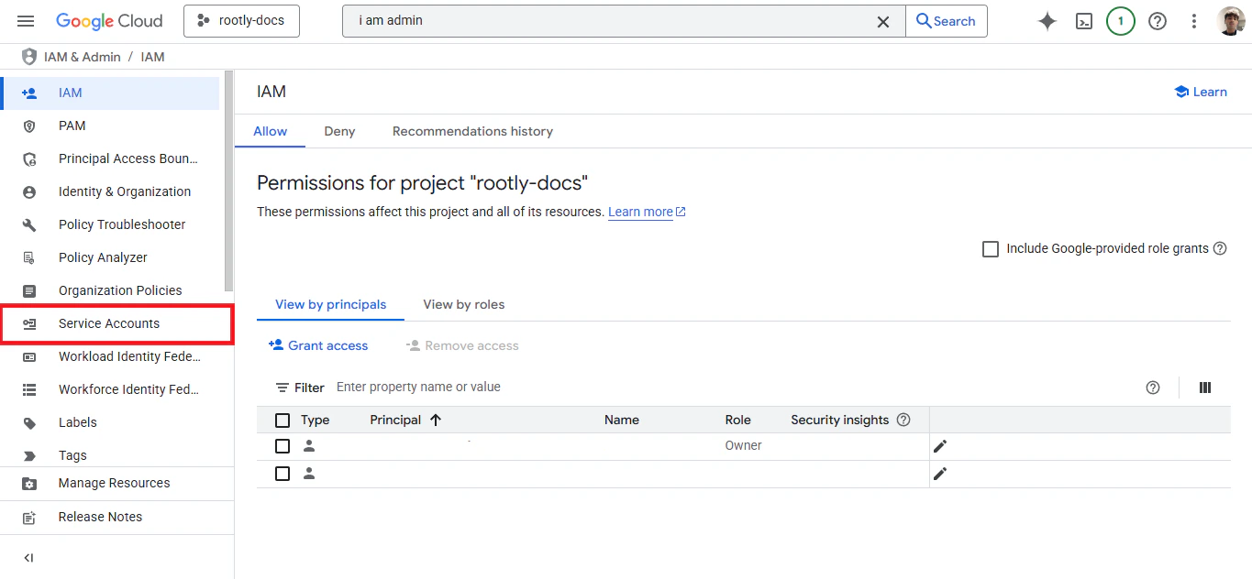Screen dimensions: 1252x579
Task: Open the column display options icon
Action: tap(1204, 387)
